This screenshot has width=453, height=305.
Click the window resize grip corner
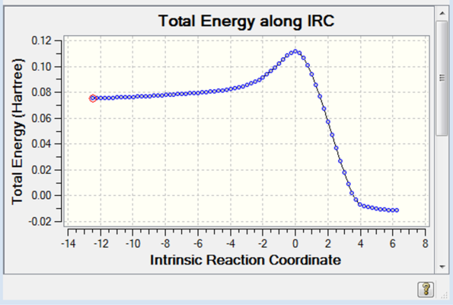445,295
